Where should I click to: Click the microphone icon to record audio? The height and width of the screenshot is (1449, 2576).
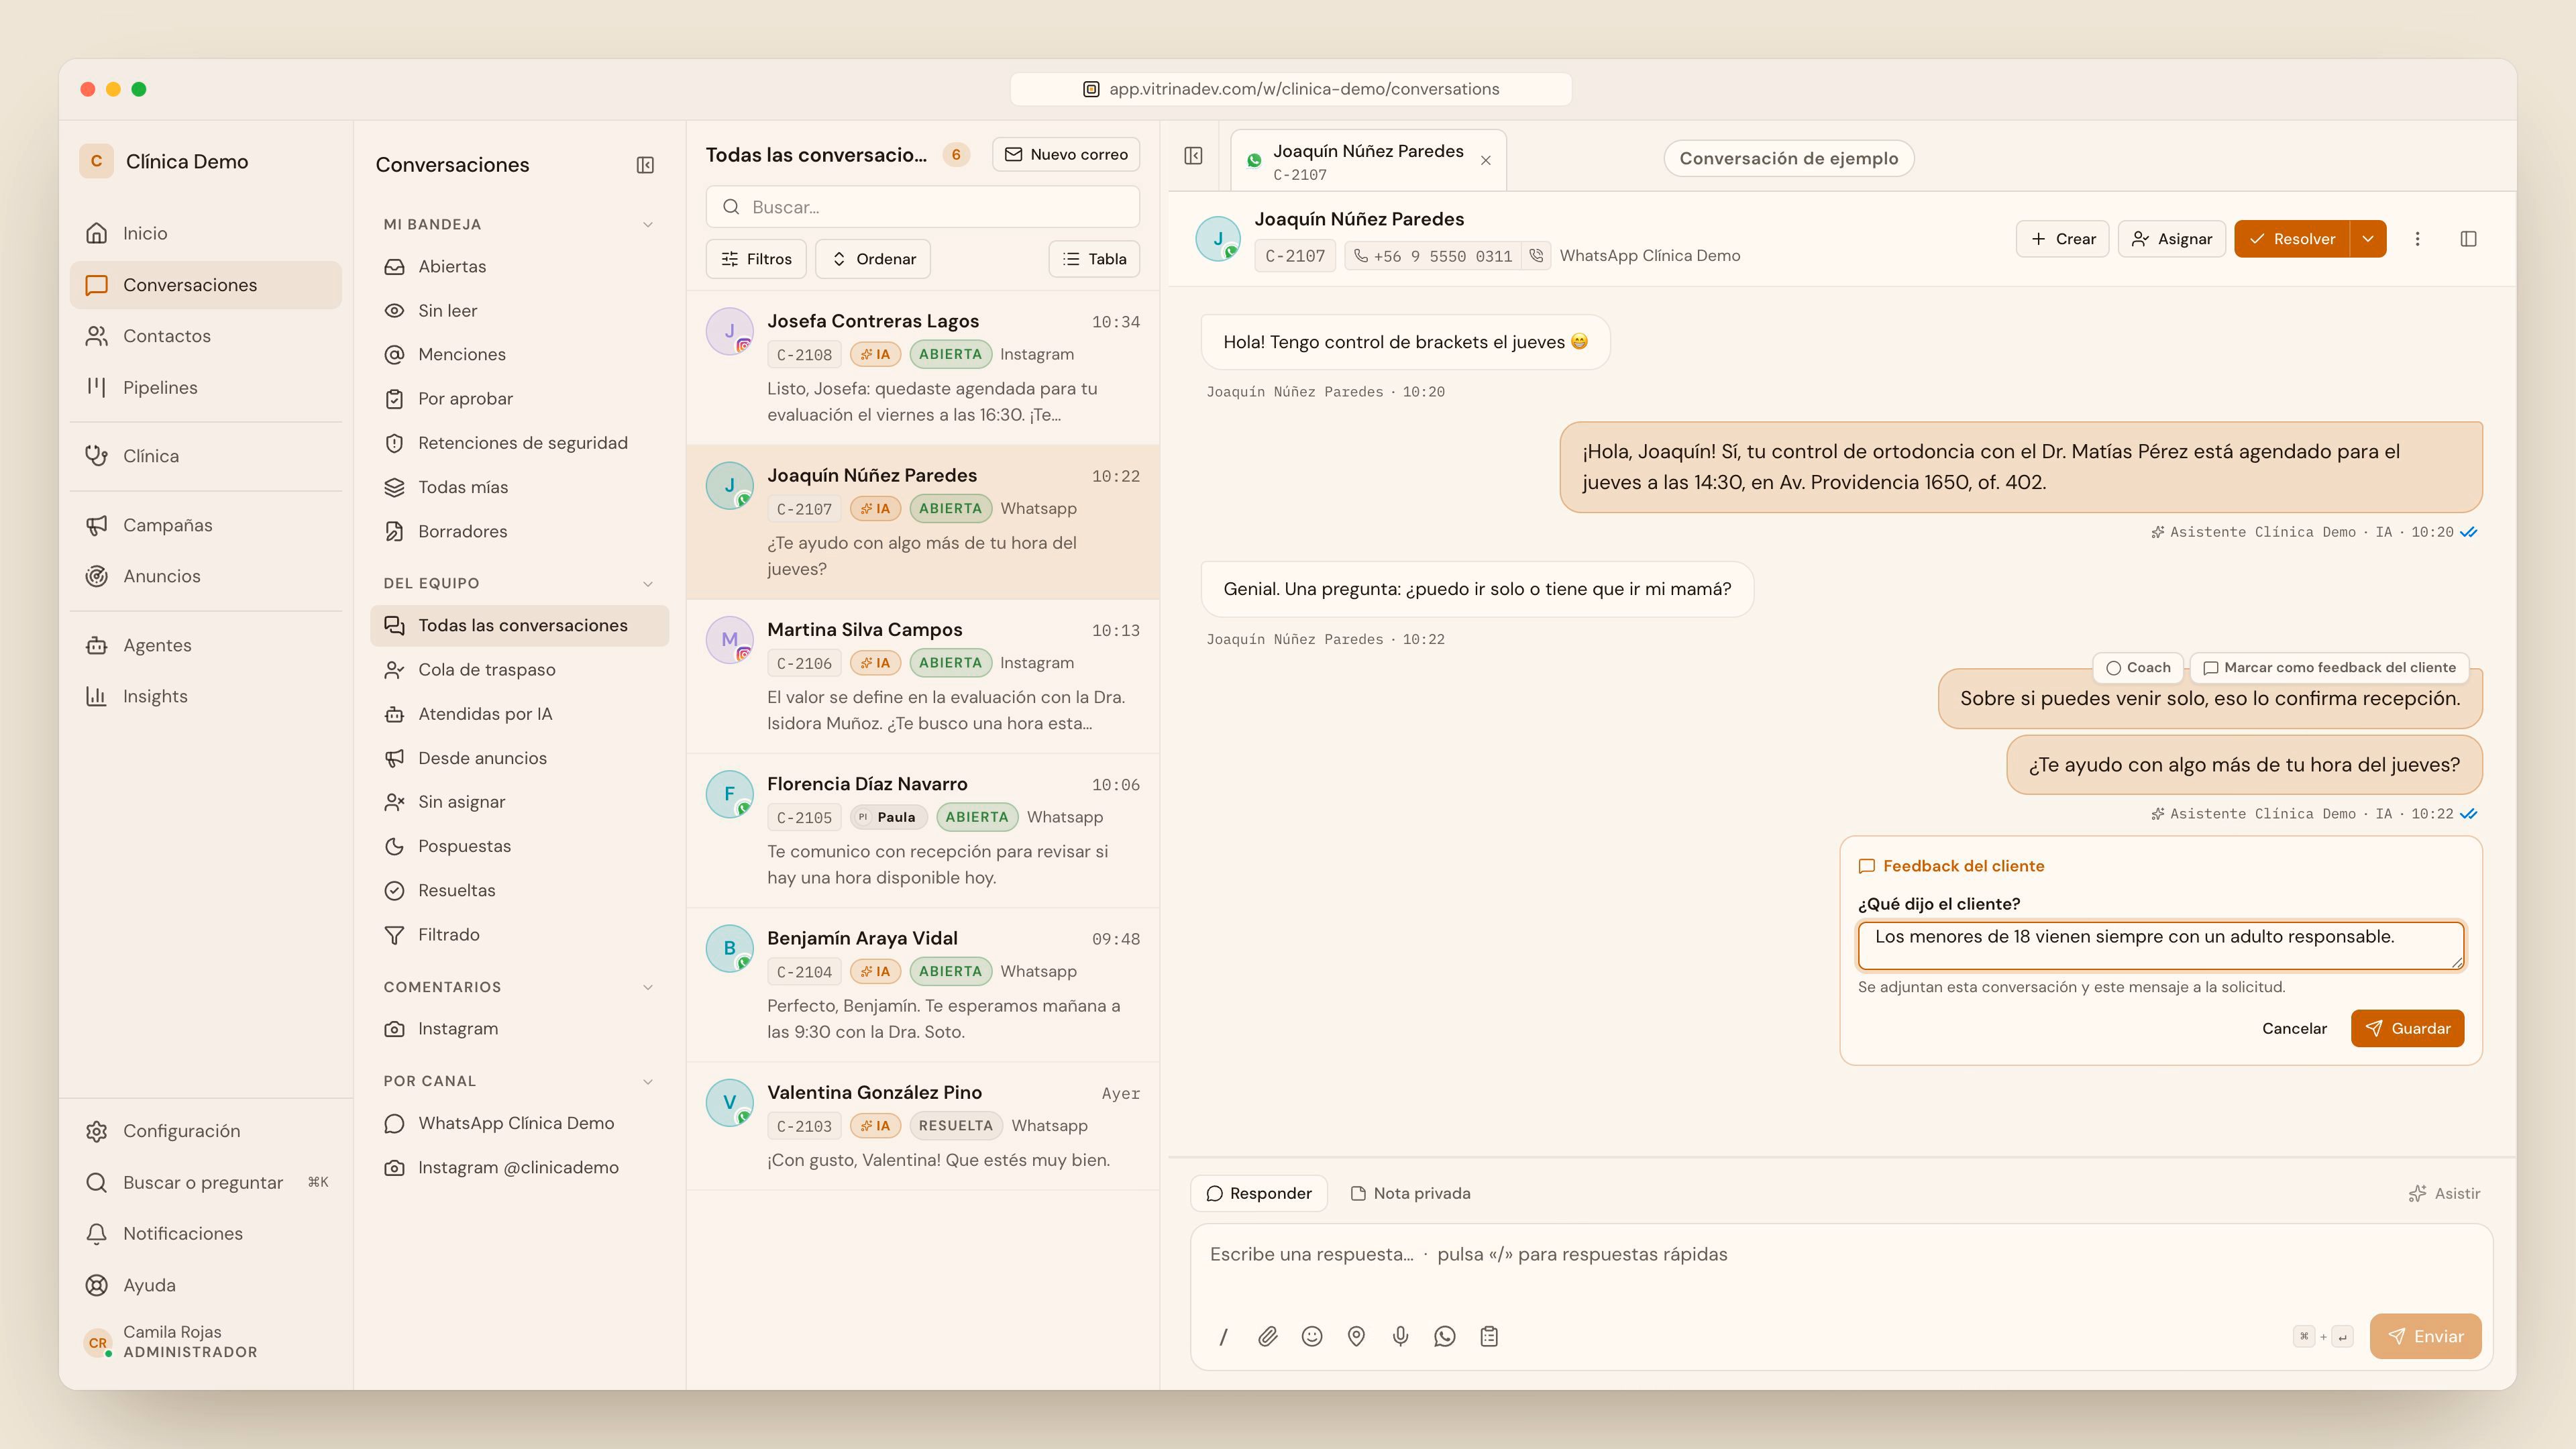click(x=1400, y=1336)
